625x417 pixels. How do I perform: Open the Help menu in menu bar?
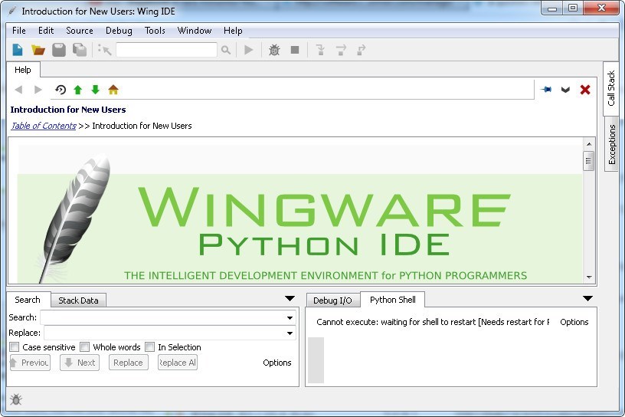tap(233, 31)
